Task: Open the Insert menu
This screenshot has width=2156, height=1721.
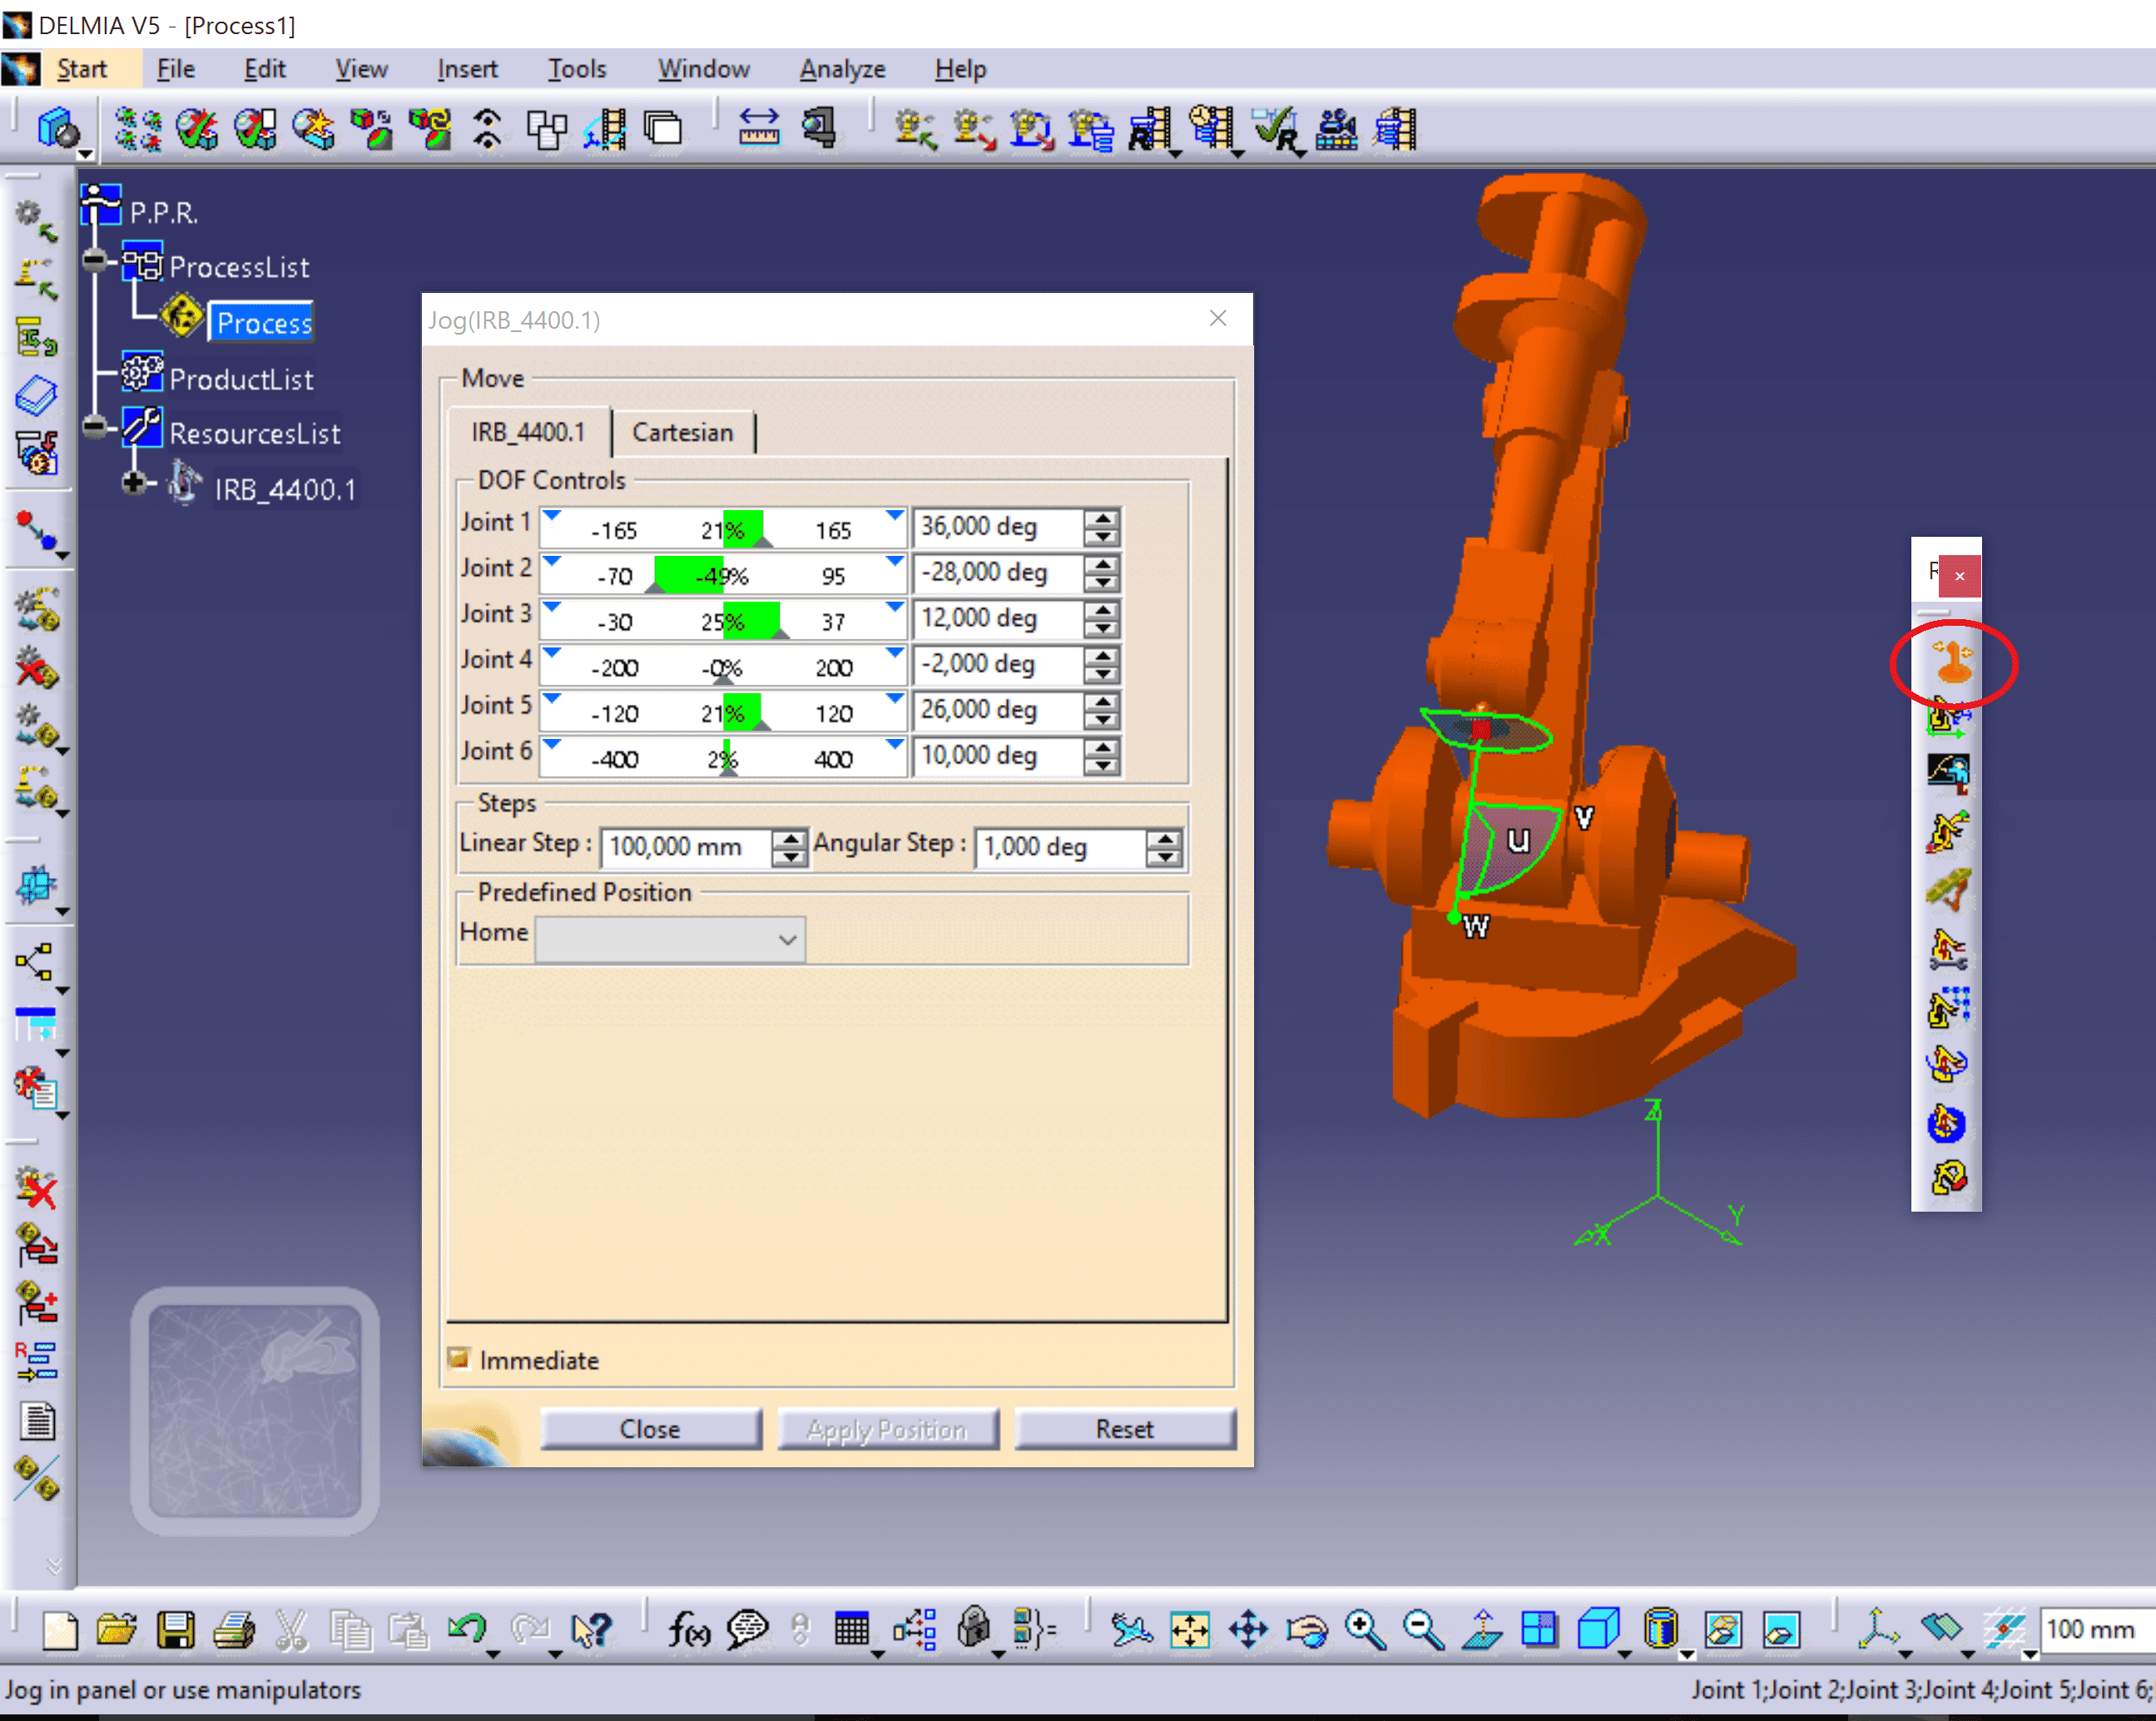Action: coord(467,69)
